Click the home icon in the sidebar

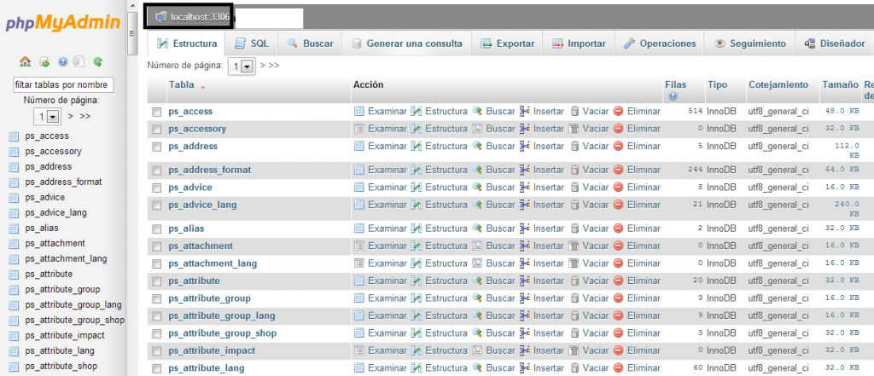tap(25, 62)
